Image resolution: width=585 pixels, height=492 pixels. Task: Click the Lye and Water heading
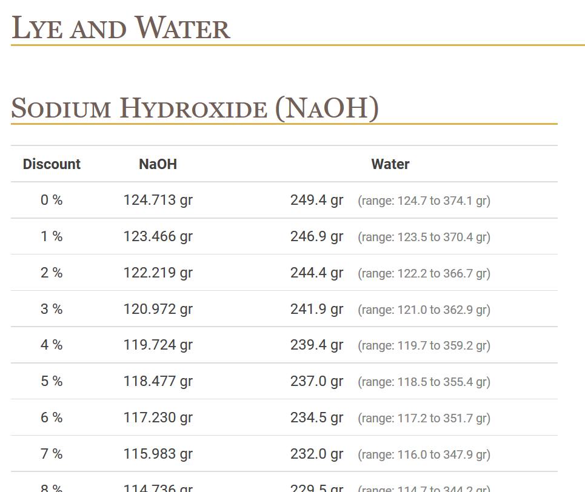[x=121, y=28]
